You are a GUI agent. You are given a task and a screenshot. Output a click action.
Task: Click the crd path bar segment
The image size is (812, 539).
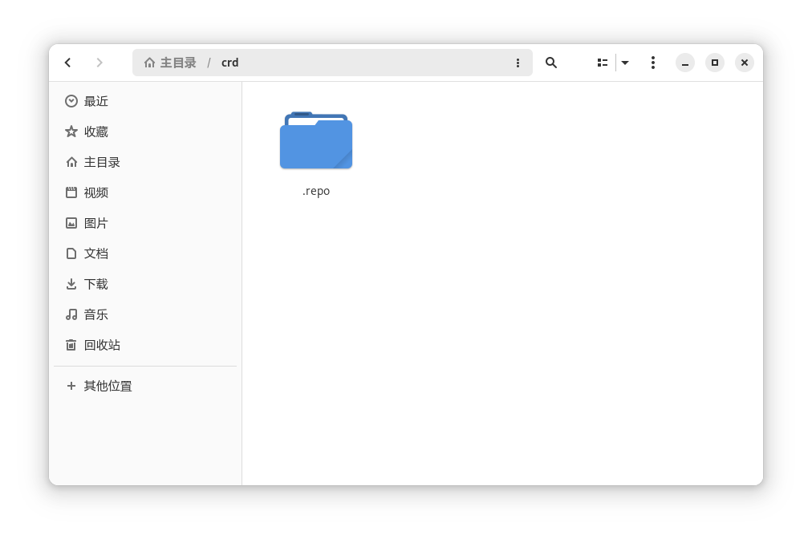pos(230,63)
